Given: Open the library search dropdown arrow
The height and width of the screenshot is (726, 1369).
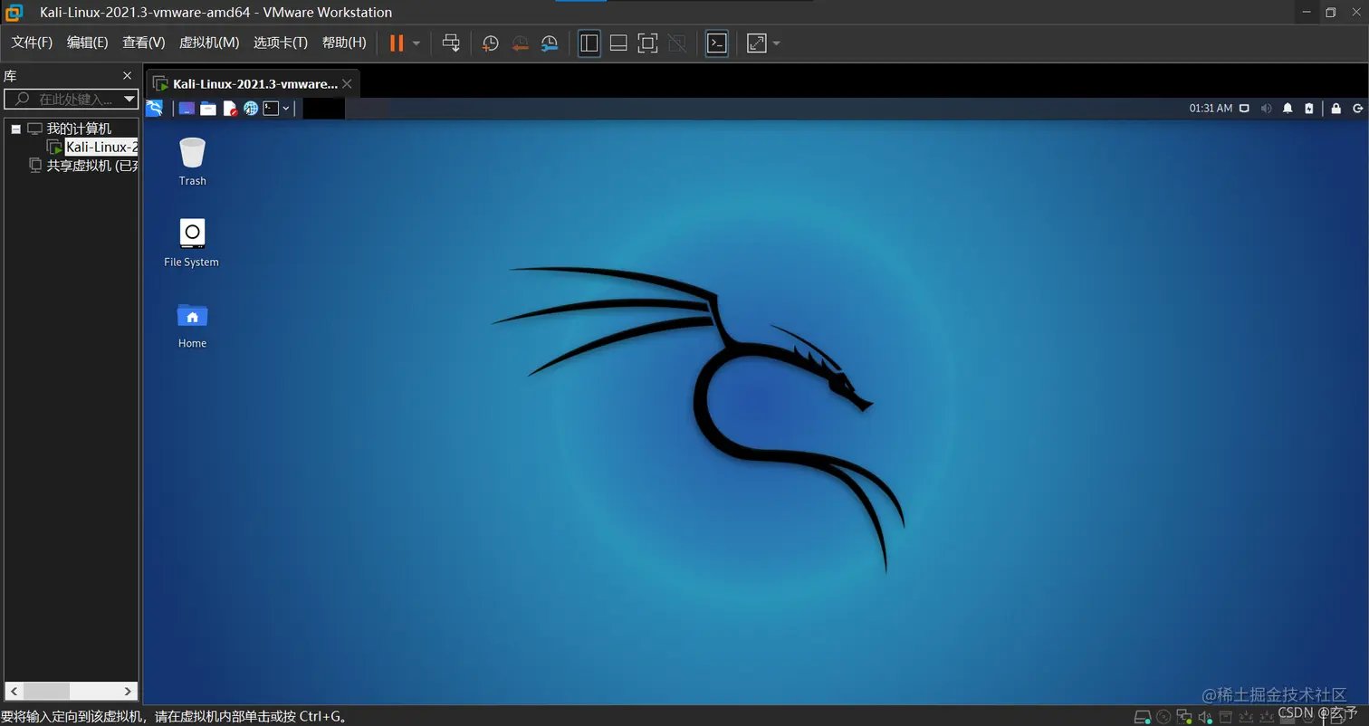Looking at the screenshot, I should pos(129,99).
